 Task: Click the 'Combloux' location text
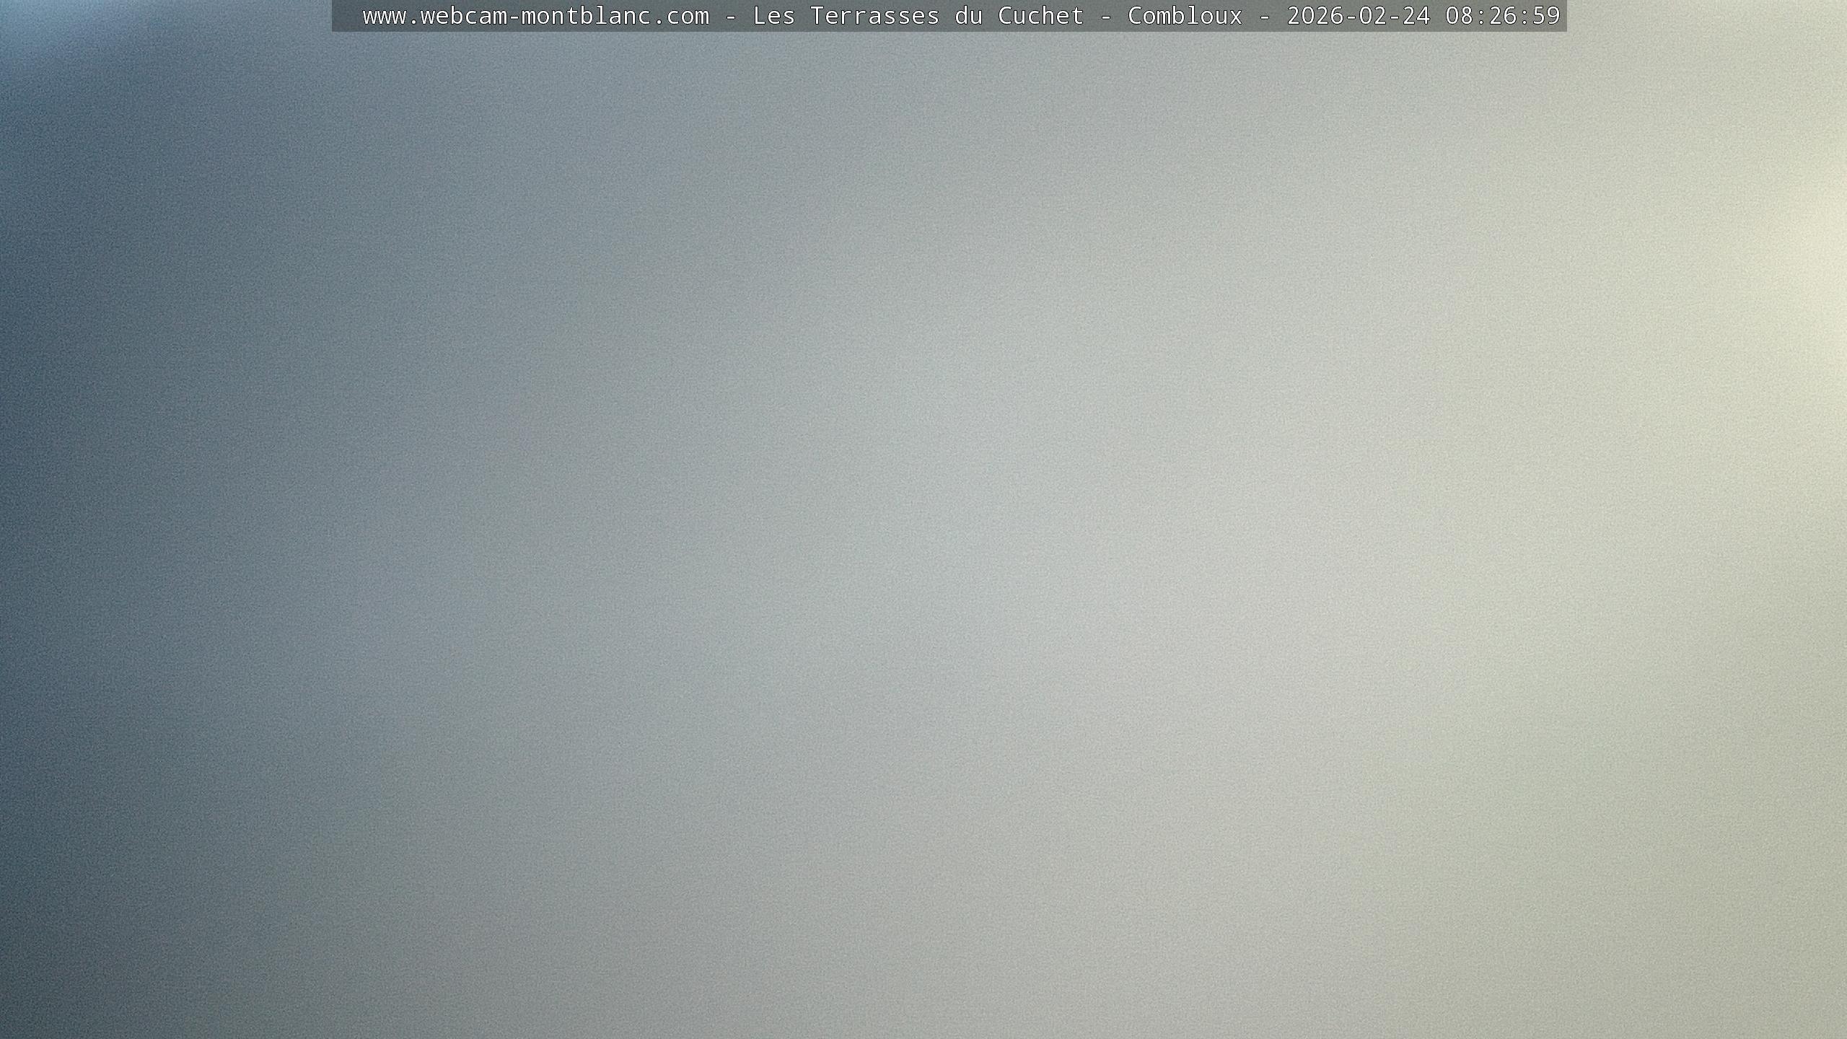[x=1185, y=16]
